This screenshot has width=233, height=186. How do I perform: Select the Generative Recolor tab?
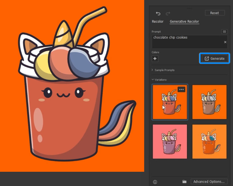[184, 22]
